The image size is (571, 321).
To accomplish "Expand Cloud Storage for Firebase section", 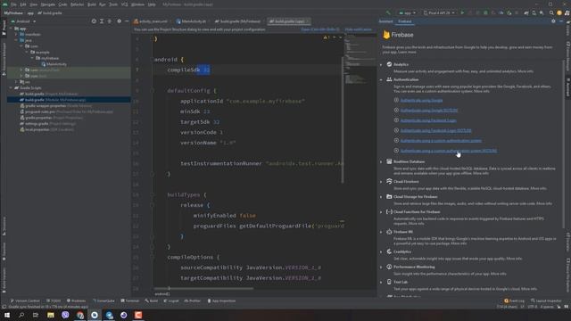I will [381, 197].
